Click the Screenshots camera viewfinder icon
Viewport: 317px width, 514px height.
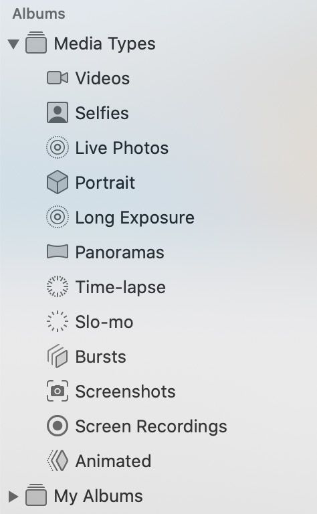click(58, 391)
